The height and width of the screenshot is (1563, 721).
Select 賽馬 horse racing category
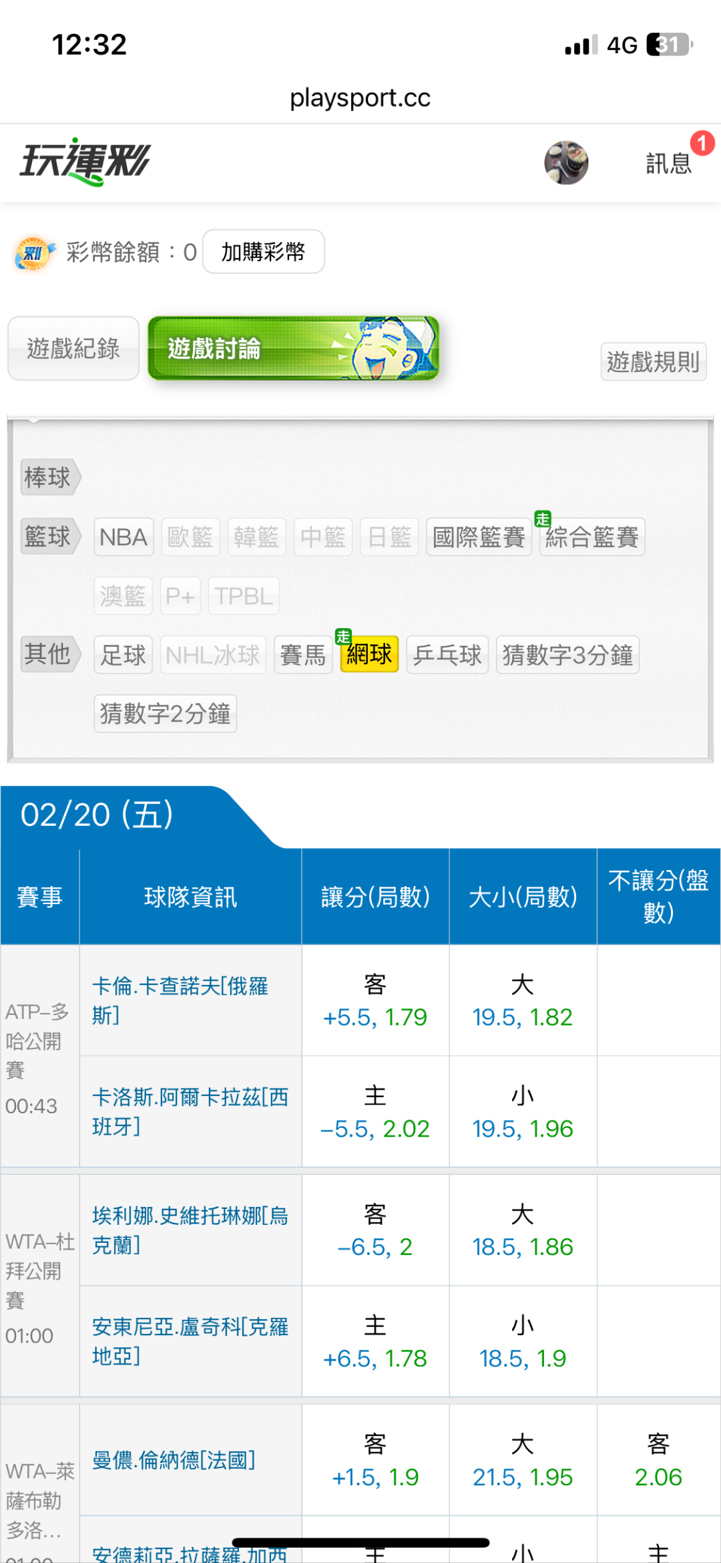click(x=303, y=655)
